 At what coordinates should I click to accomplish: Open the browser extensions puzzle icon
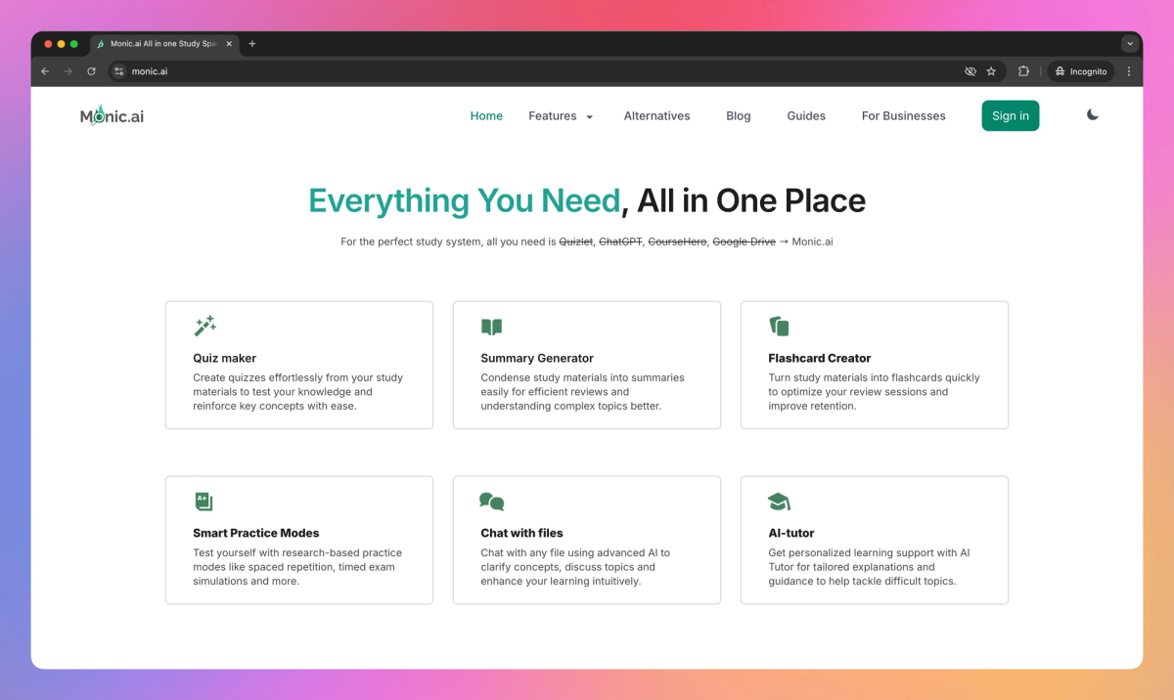[x=1023, y=71]
